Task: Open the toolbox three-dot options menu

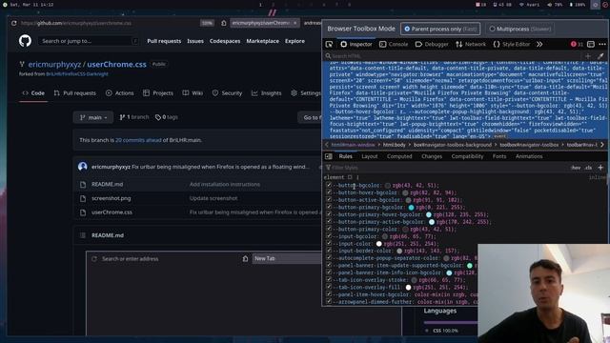Action: click(x=602, y=45)
